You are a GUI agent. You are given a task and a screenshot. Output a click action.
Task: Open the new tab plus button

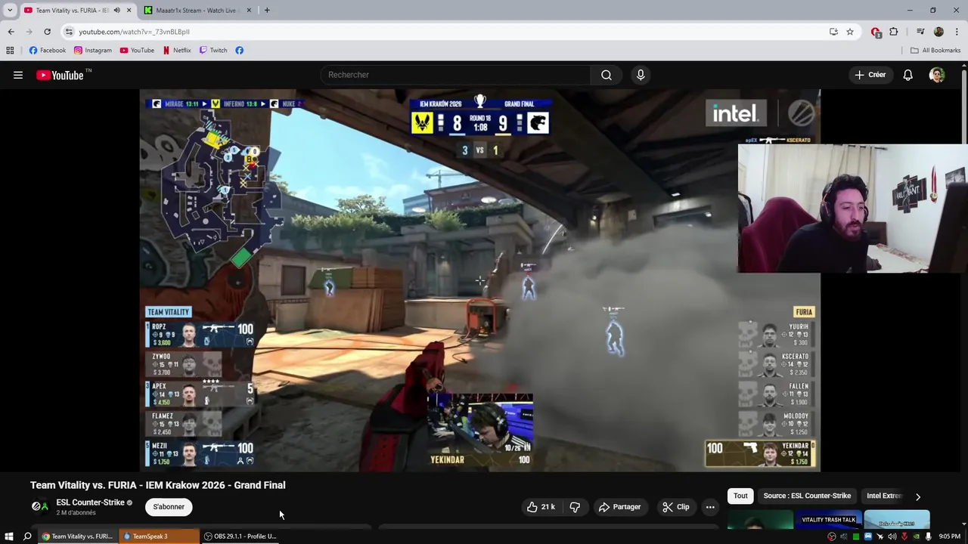click(x=267, y=10)
